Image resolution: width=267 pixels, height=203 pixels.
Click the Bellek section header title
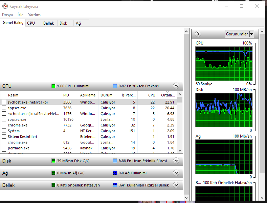pyautogui.click(x=8, y=185)
